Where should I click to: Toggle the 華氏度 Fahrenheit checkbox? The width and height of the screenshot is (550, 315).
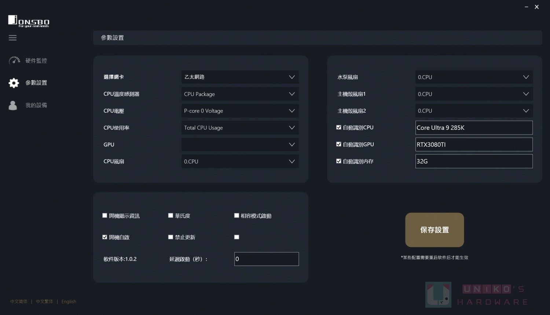tap(170, 216)
